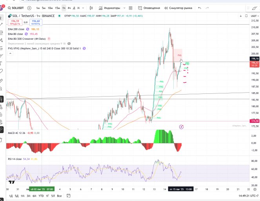Set the date range to 5Л
The height and width of the screenshot is (201, 260).
53,196
